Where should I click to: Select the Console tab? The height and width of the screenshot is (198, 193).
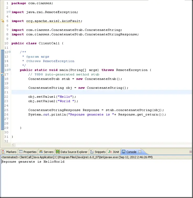point(131,152)
